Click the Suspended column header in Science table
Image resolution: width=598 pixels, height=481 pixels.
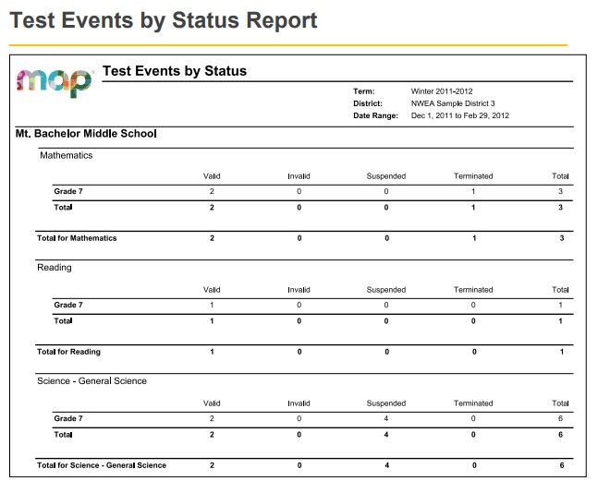(x=386, y=403)
